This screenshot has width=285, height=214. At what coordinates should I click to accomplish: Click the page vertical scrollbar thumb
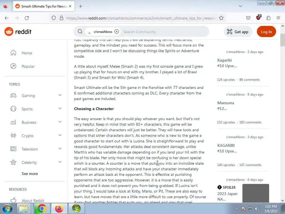(x=282, y=40)
